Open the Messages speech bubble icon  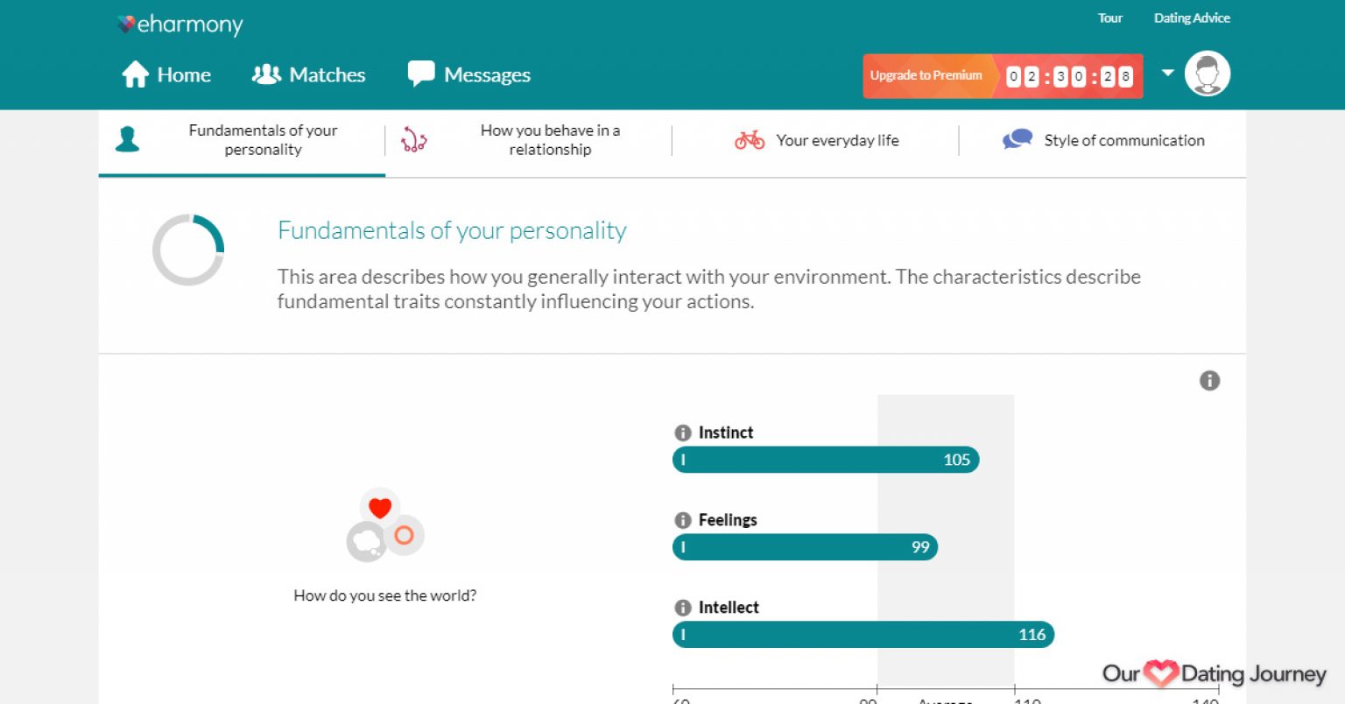420,74
